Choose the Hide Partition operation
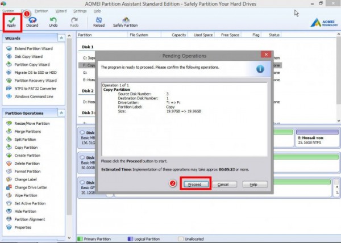This screenshot has height=243, width=341. [x=22, y=211]
